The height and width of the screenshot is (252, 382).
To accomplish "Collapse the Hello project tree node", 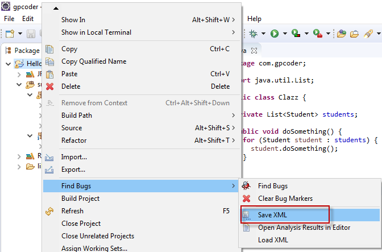I will [x=8, y=64].
